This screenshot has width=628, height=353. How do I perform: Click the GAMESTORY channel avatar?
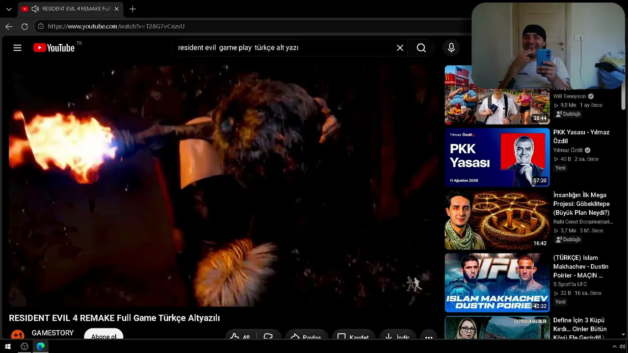[x=18, y=335]
